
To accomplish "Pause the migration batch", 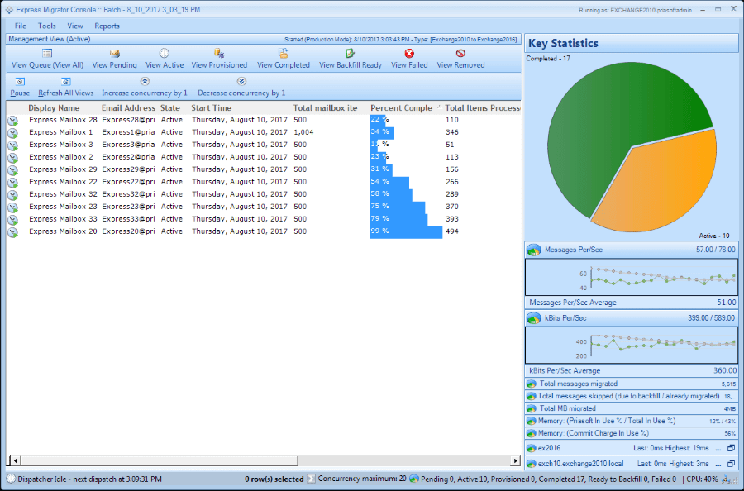I will point(20,88).
